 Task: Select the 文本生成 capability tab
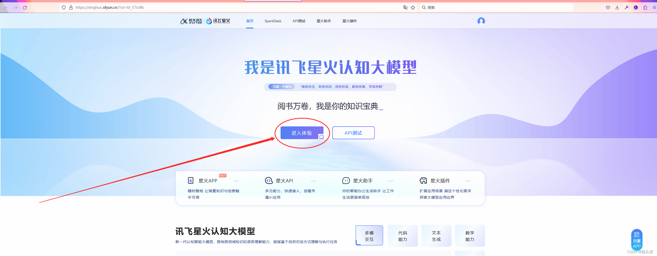[436, 236]
